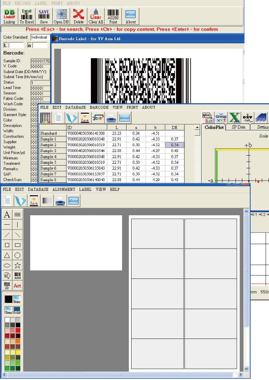This screenshot has width=269, height=380.
Task: Print label via A0288 Print icon
Action: [x=113, y=16]
